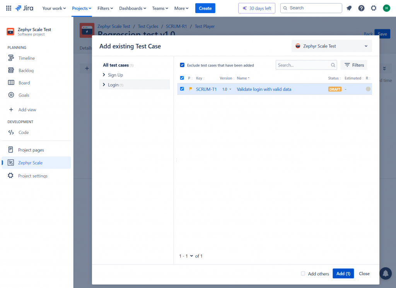
Task: Open the notifications icon in top bar
Action: (349, 8)
